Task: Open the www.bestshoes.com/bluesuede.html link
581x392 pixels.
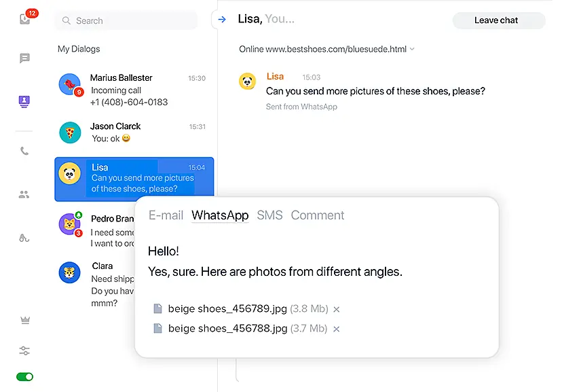Action: coord(336,49)
